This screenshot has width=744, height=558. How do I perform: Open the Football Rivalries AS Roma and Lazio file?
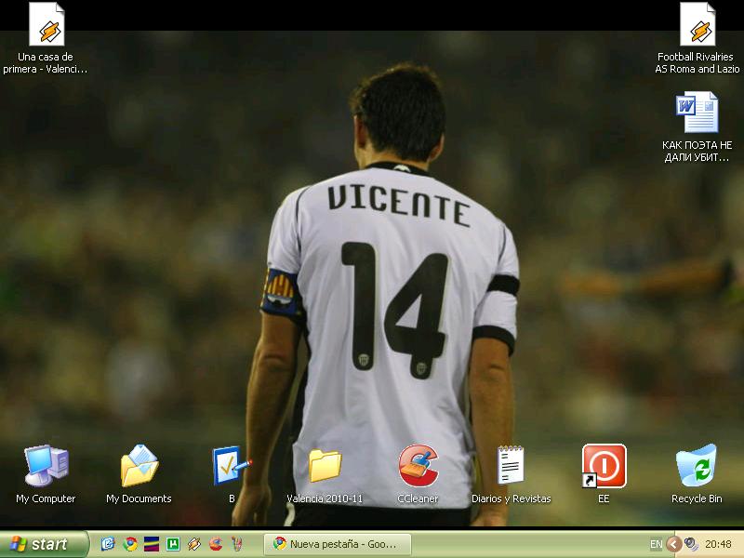tap(697, 26)
